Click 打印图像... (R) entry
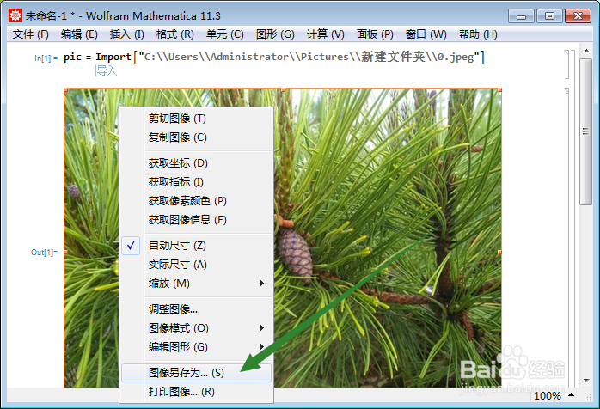Image resolution: width=600 pixels, height=409 pixels. coord(197,392)
